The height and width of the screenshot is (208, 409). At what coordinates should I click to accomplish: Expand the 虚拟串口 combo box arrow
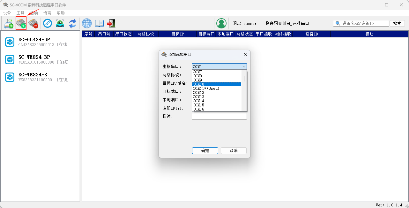[x=244, y=67]
